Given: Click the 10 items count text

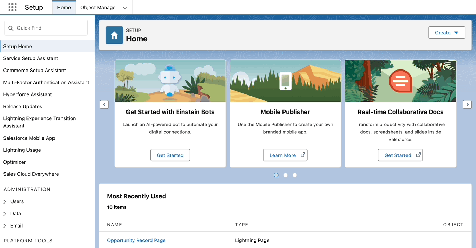Looking at the screenshot, I should [117, 207].
